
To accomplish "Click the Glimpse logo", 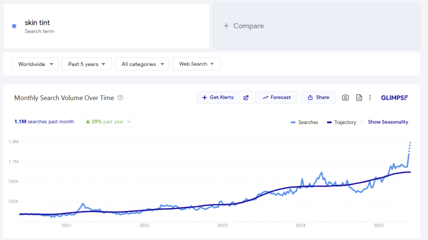I will pos(395,98).
